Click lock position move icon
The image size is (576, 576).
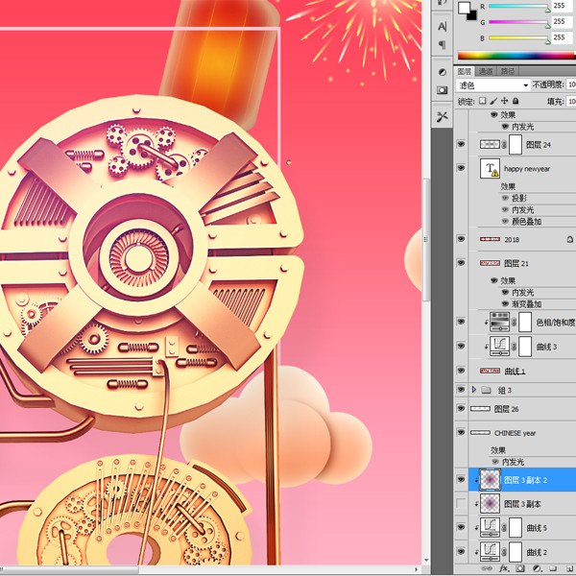click(505, 101)
